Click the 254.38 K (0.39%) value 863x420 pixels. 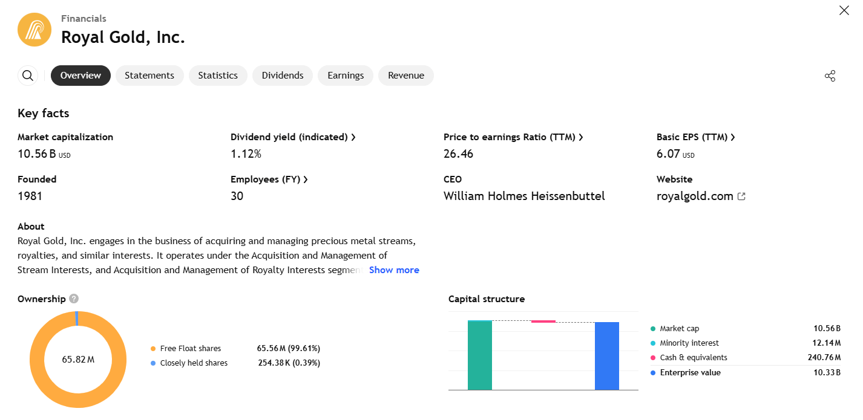289,363
